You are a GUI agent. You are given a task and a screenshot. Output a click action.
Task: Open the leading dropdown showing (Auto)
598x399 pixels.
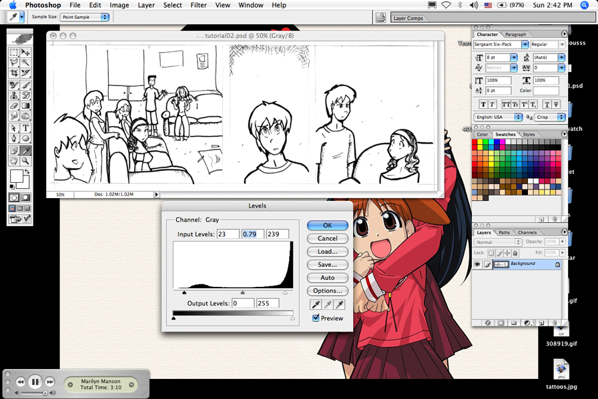coord(561,57)
